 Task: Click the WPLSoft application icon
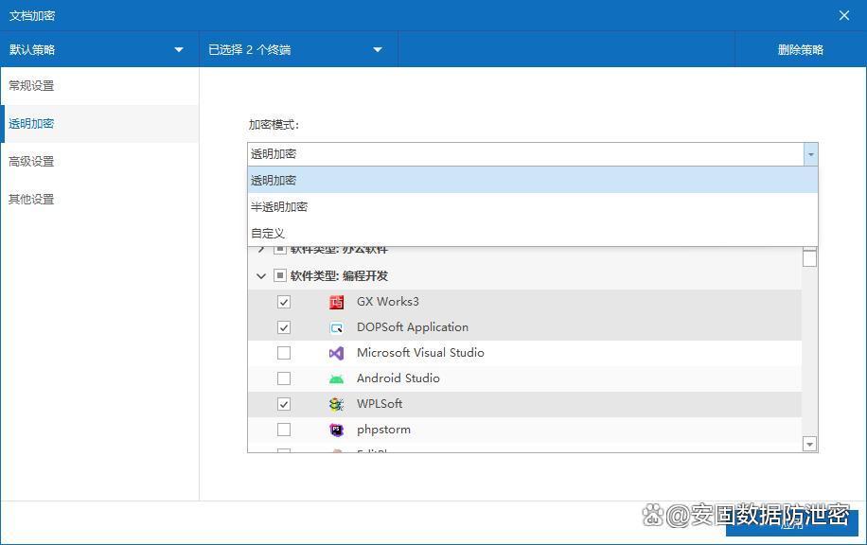point(336,404)
